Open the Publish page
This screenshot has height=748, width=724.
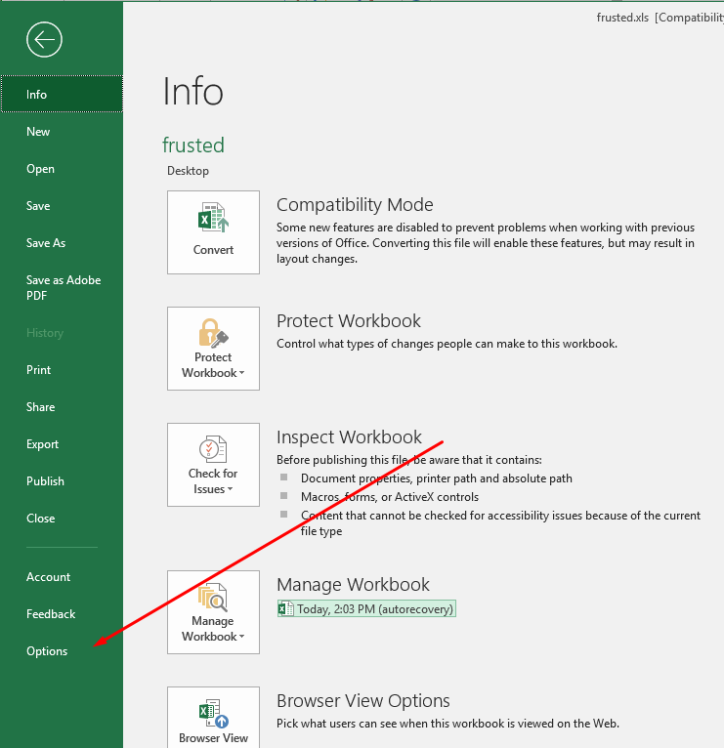pos(62,480)
